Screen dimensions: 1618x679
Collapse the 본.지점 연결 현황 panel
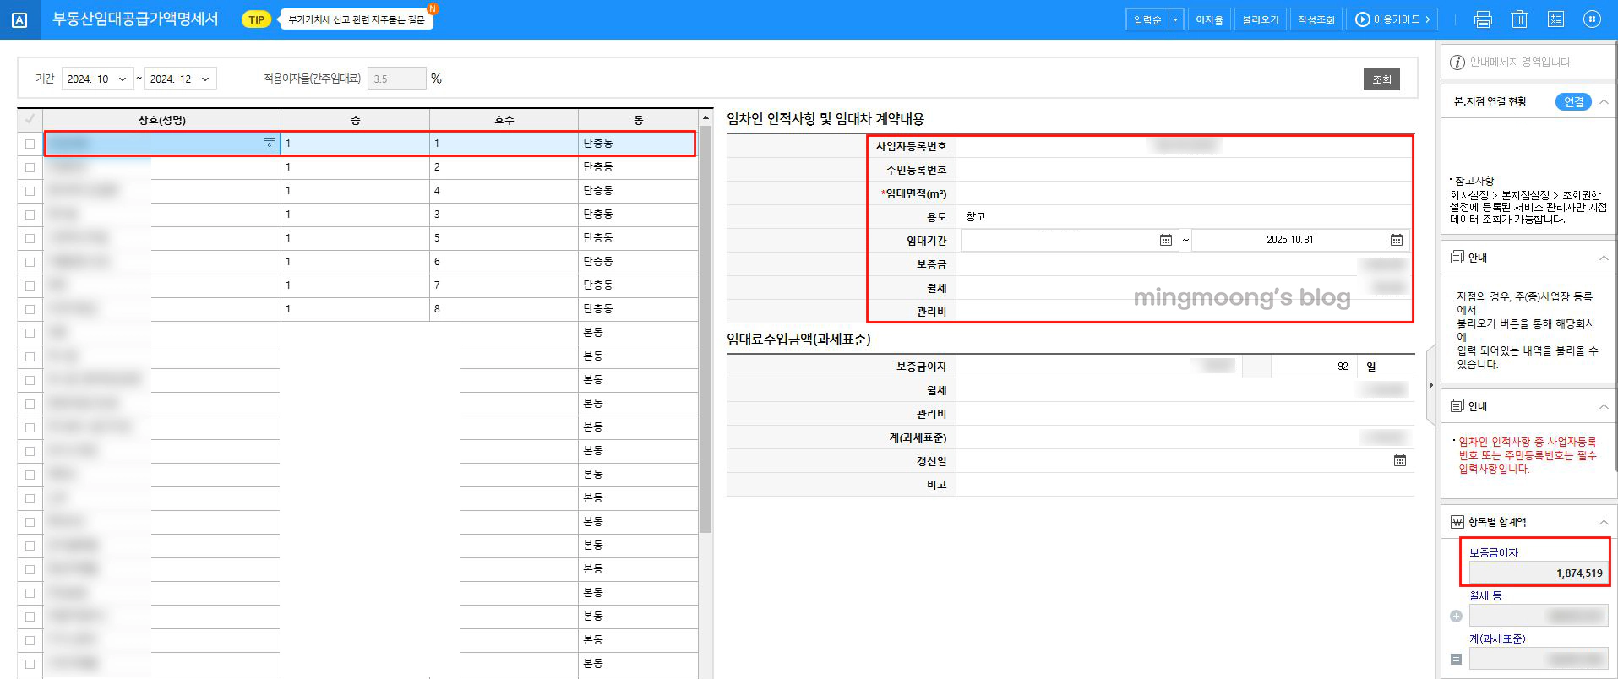[x=1603, y=102]
